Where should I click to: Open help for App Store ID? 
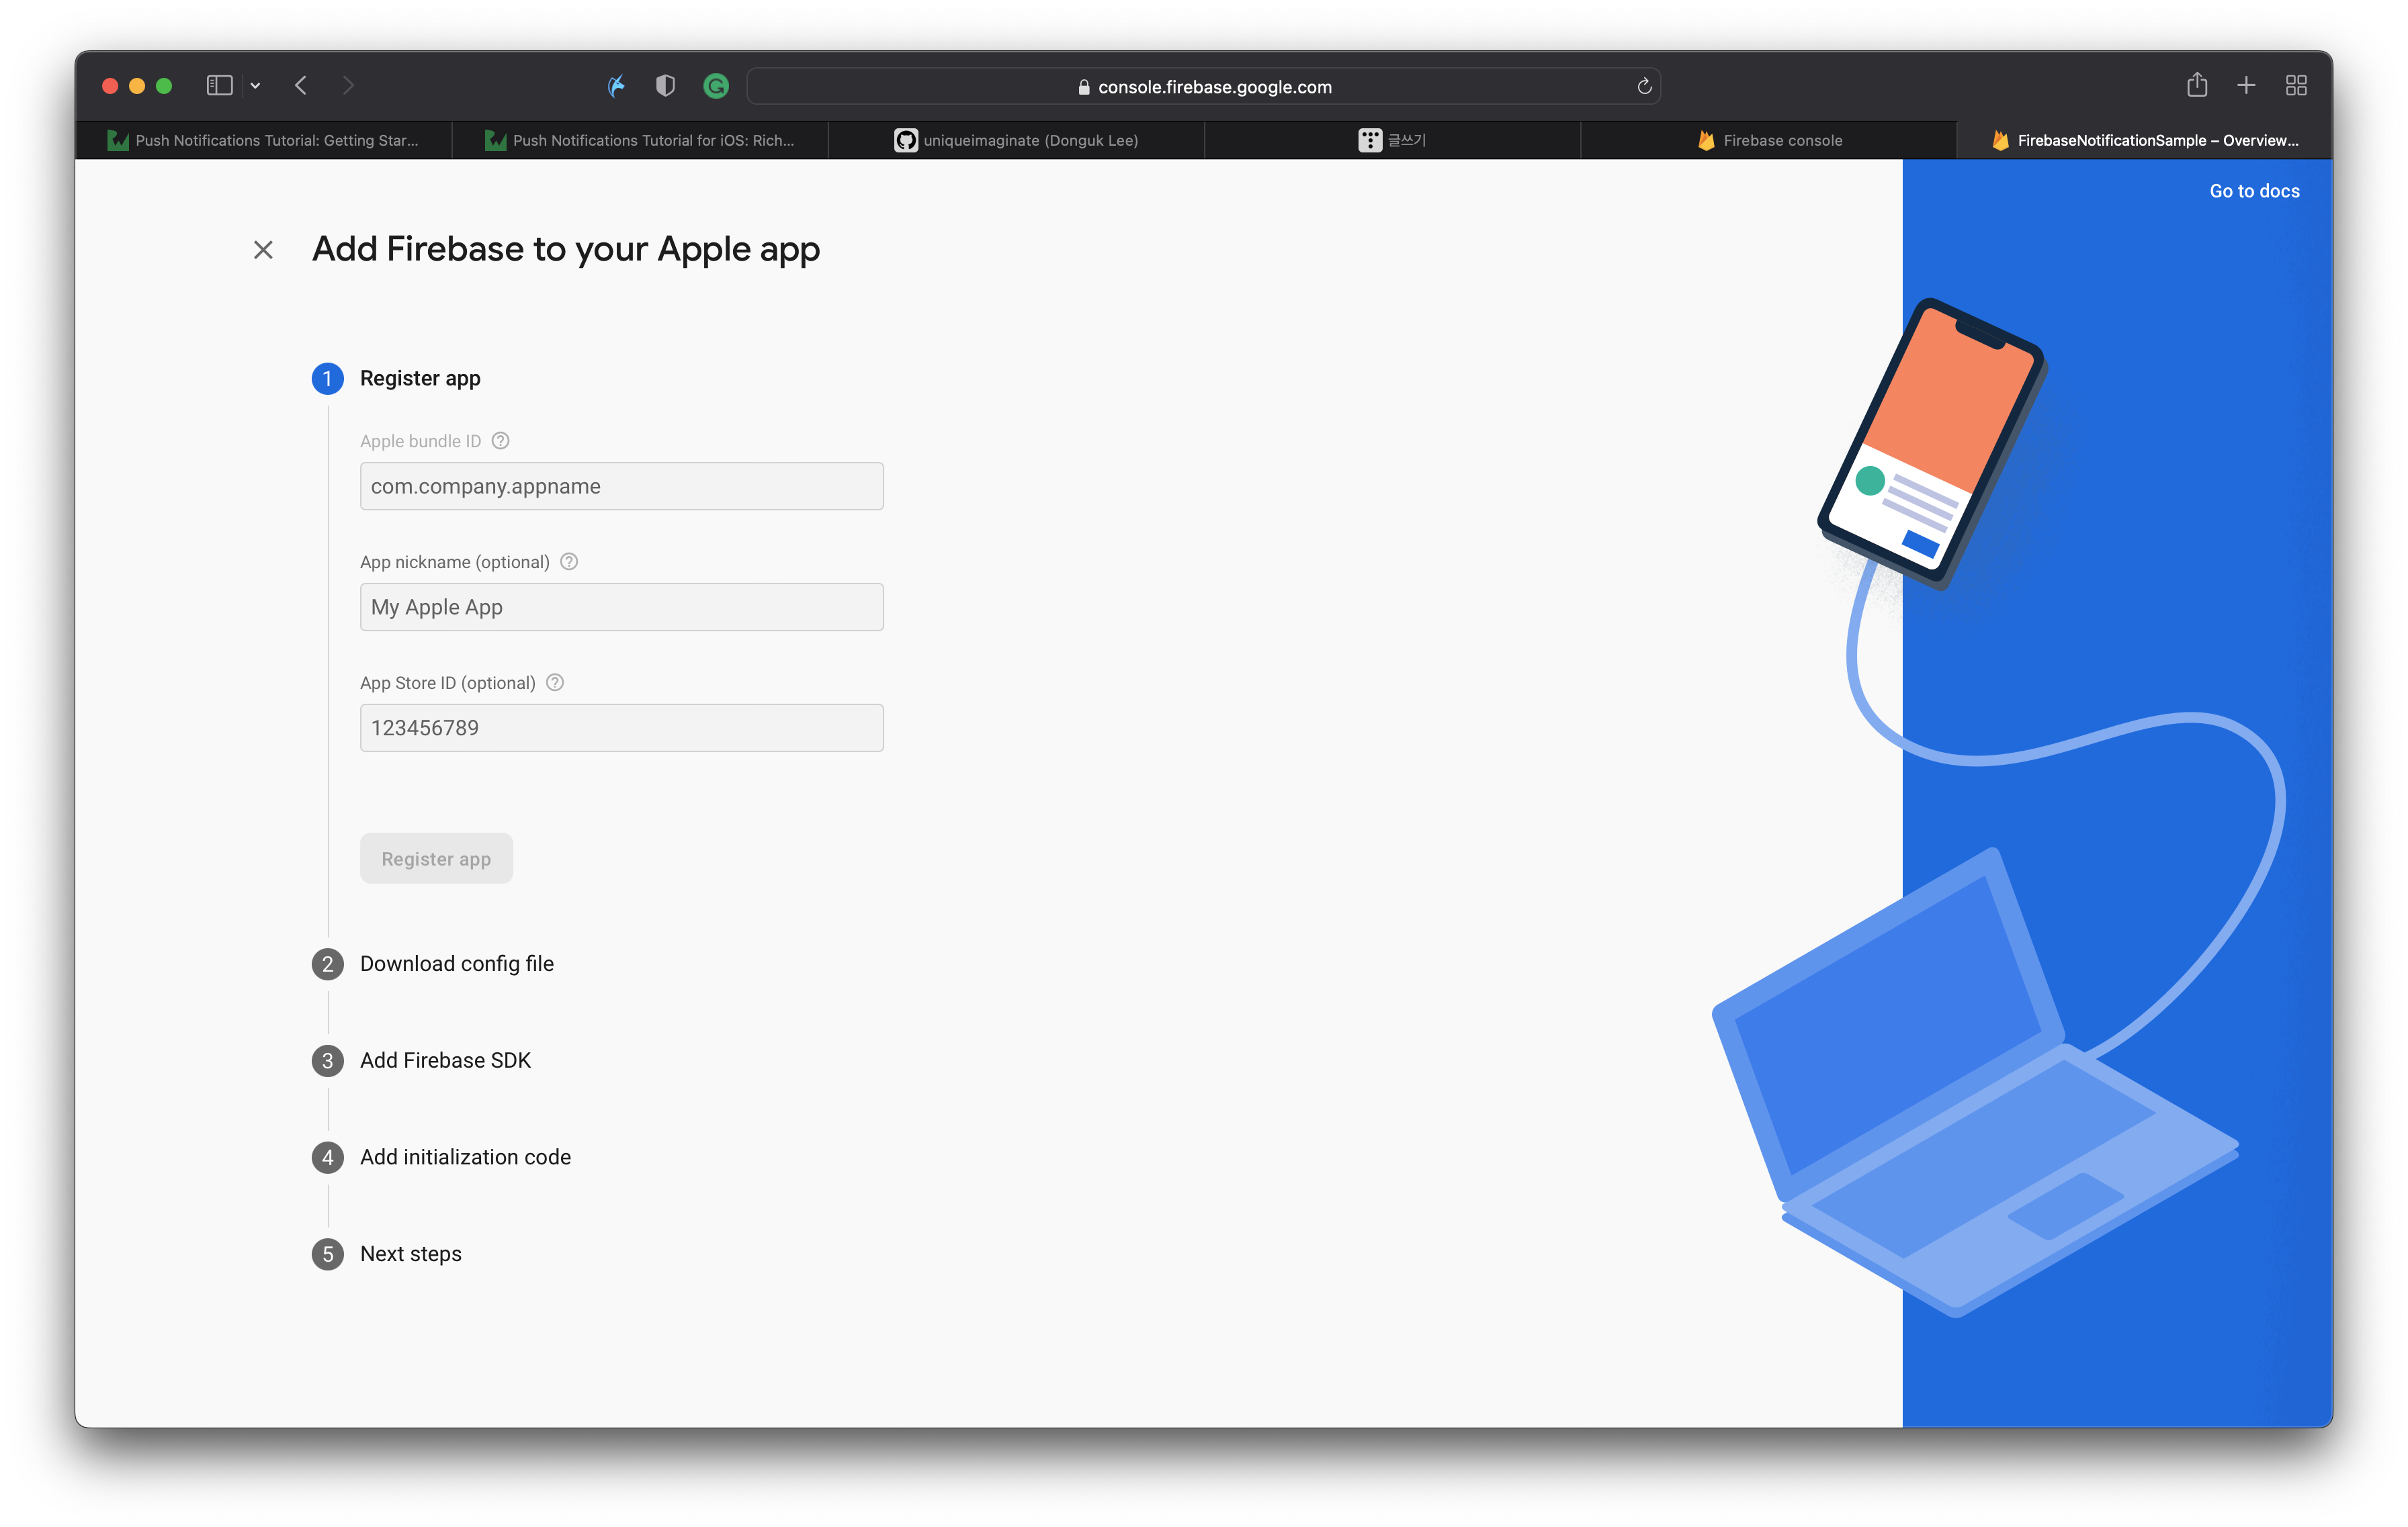pyautogui.click(x=555, y=682)
